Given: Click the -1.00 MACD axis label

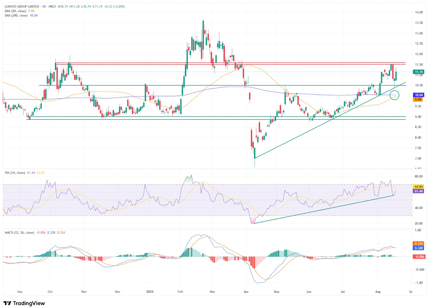Looking at the screenshot, I should [x=419, y=283].
